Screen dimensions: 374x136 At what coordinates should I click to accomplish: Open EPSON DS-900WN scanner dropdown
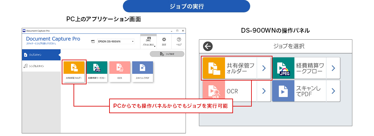(x=116, y=41)
